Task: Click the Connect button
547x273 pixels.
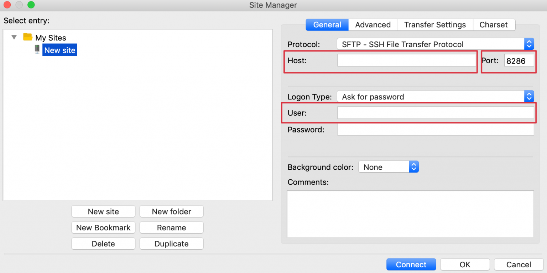Action: pyautogui.click(x=411, y=264)
